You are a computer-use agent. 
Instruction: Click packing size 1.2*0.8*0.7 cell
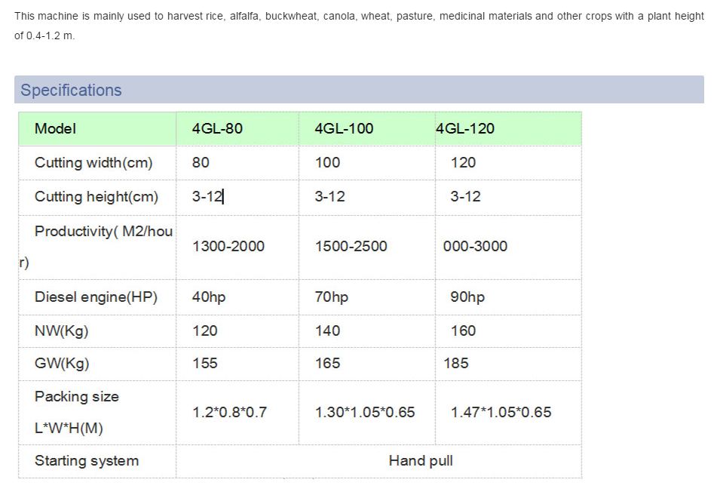(229, 413)
